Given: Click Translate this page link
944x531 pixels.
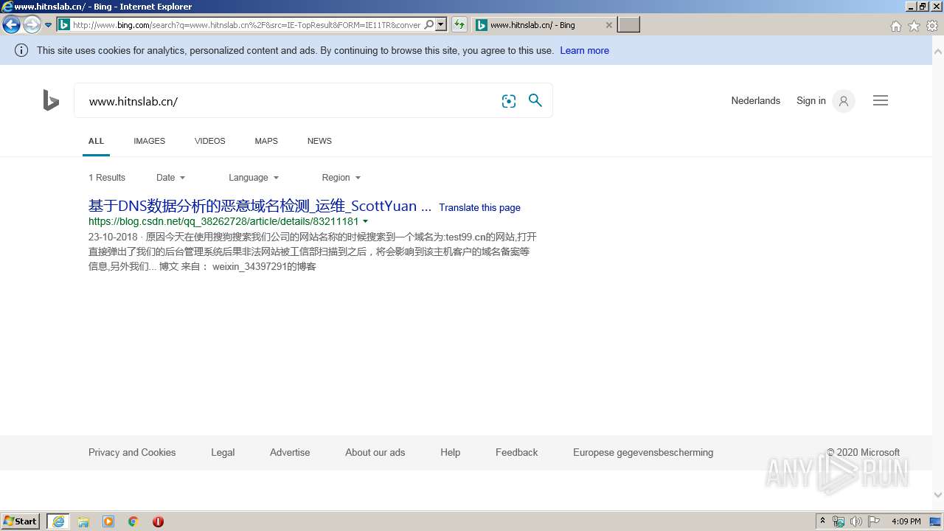Looking at the screenshot, I should [479, 207].
